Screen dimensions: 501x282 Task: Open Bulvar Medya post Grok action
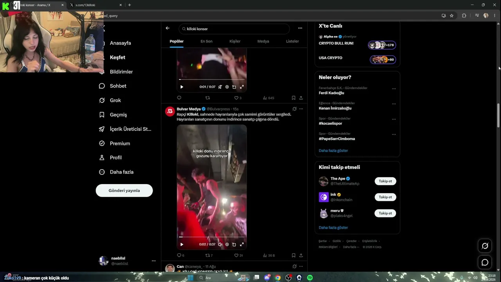[294, 109]
